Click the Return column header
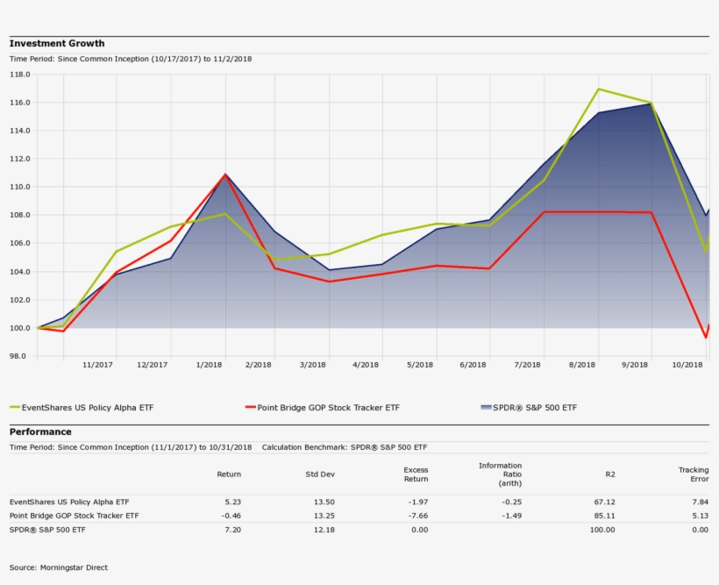The height and width of the screenshot is (585, 719). 229,474
